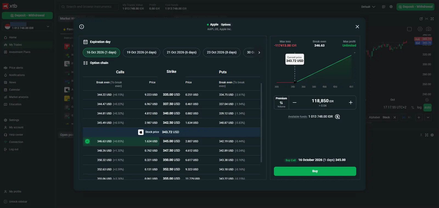This screenshot has height=208, width=439.
Task: Click the Market analysis icon
Action: click(x=5, y=97)
